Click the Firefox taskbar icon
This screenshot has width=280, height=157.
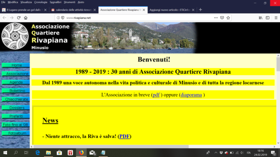[x=81, y=153]
